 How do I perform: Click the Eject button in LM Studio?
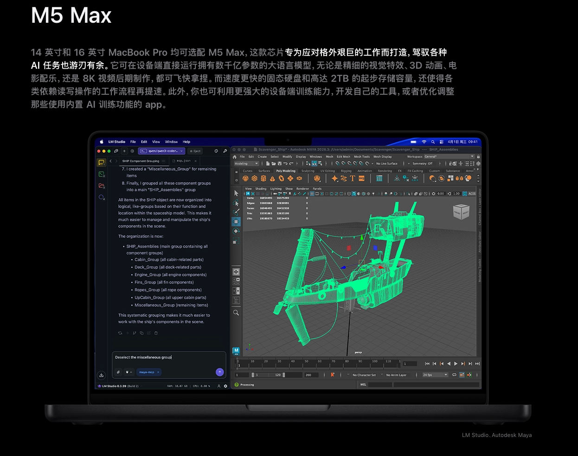pyautogui.click(x=194, y=151)
